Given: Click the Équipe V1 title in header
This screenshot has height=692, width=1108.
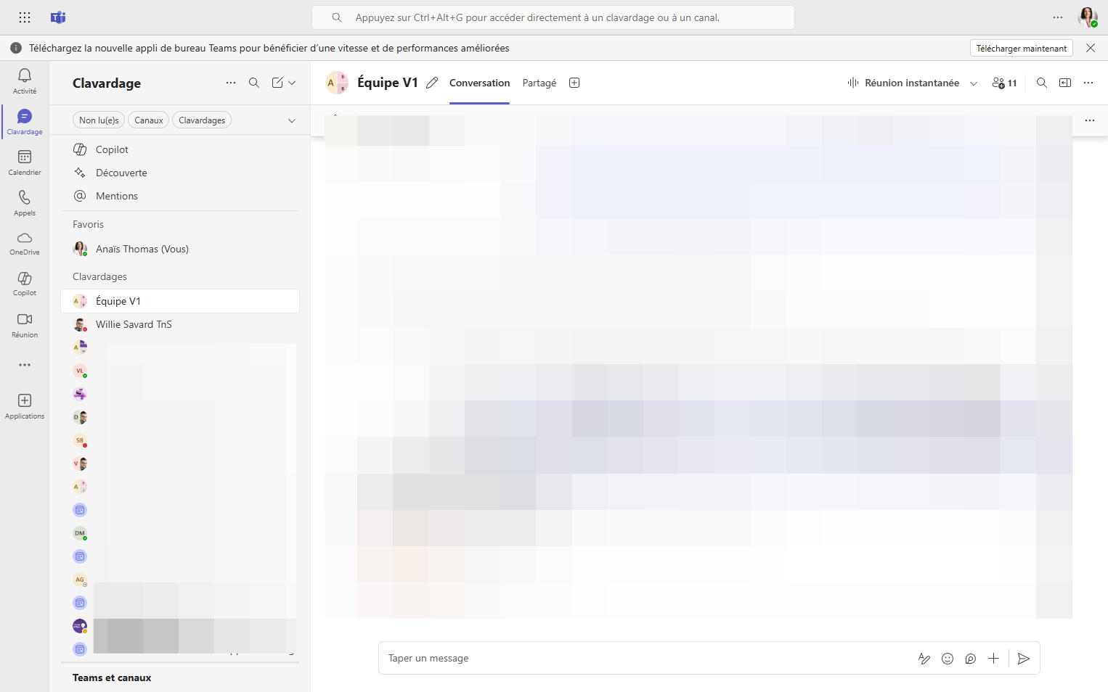Looking at the screenshot, I should [388, 83].
